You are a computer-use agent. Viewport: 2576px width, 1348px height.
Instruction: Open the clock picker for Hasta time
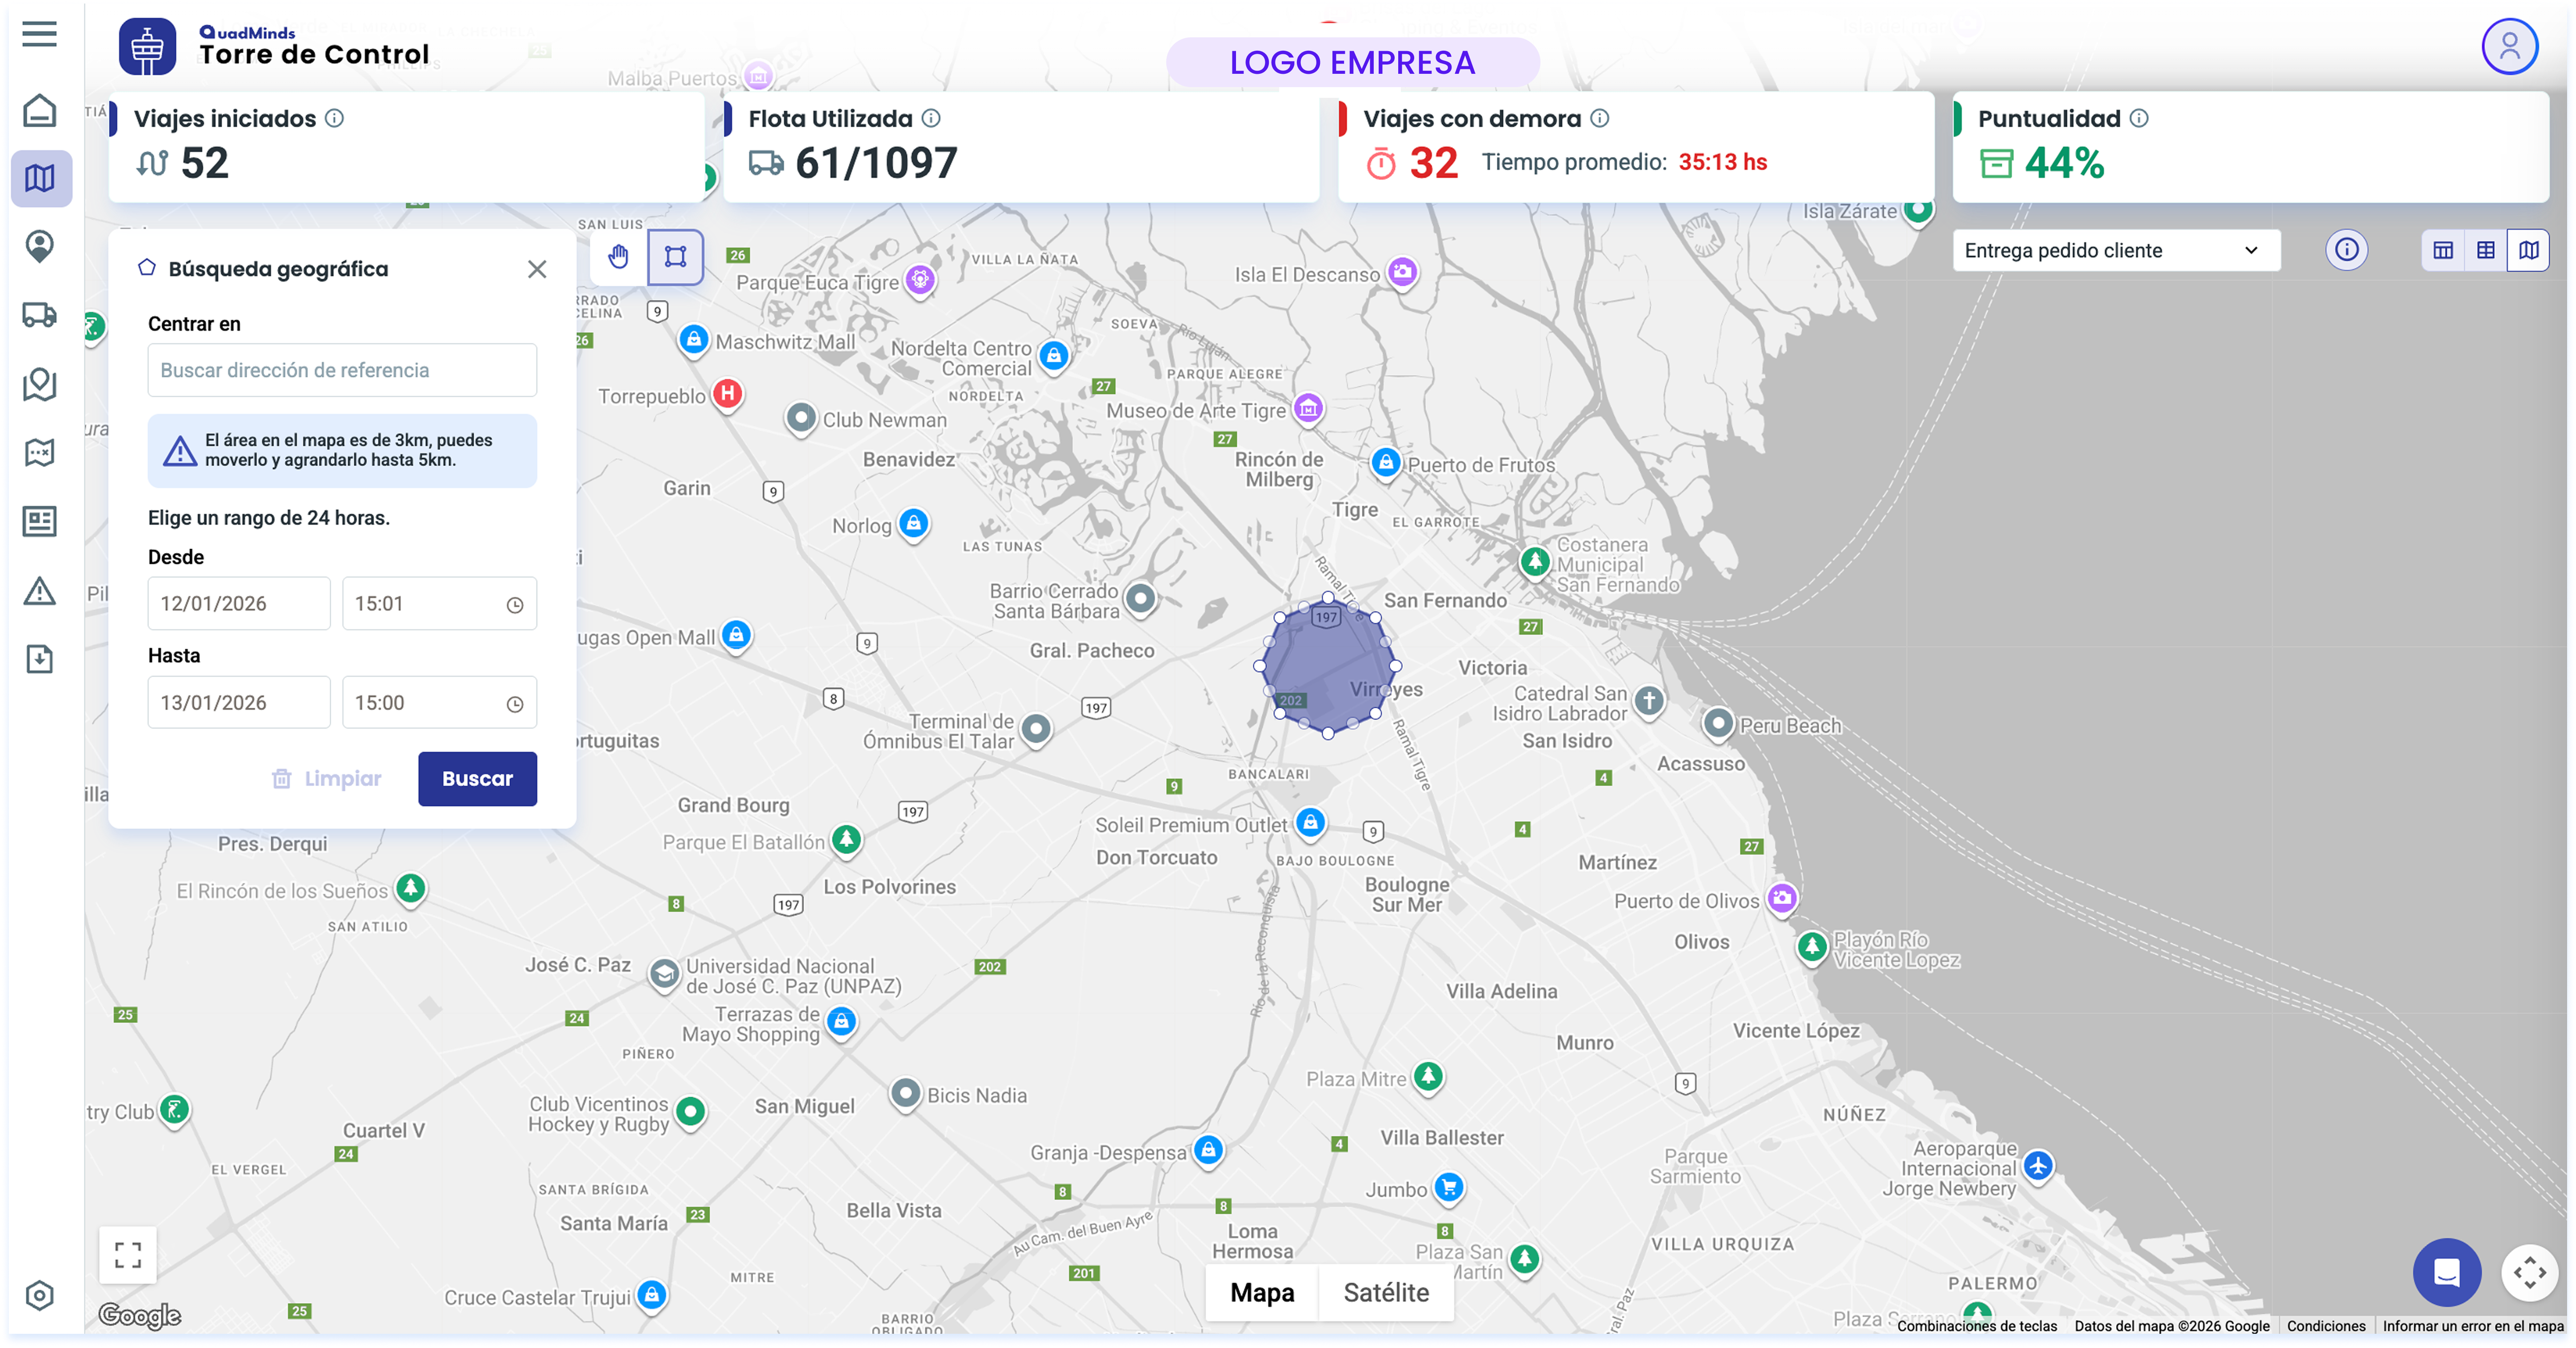click(514, 702)
